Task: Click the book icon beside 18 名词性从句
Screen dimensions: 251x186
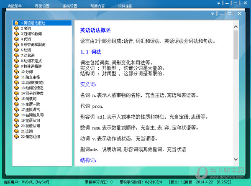Action: (x=16, y=115)
